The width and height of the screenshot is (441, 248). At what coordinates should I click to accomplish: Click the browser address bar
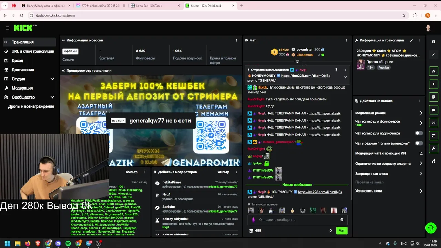[x=216, y=15]
